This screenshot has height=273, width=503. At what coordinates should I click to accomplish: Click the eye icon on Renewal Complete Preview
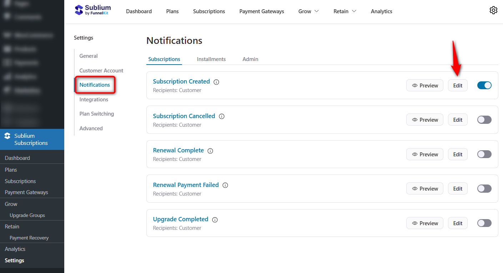[x=414, y=154]
